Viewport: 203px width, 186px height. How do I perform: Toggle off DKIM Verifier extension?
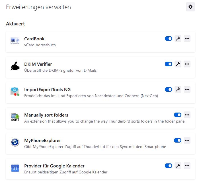click(169, 64)
